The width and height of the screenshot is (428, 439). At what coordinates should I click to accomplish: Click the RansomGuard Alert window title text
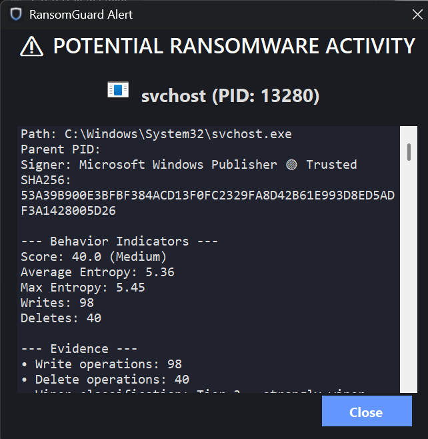[81, 15]
